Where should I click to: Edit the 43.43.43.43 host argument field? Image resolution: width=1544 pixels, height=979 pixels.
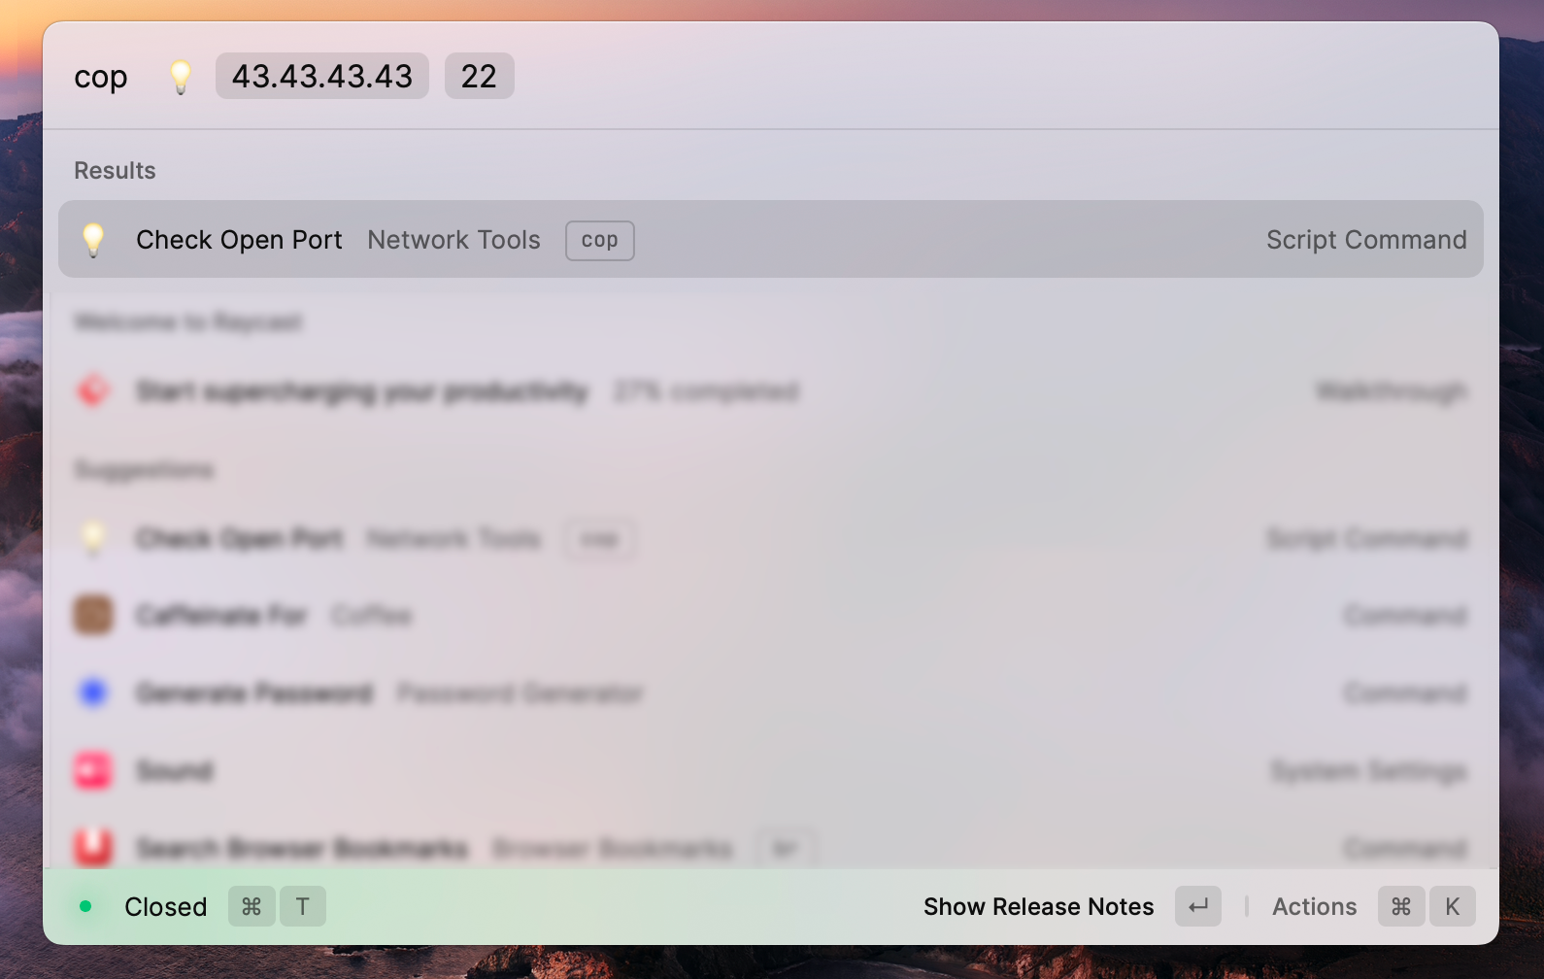[321, 77]
